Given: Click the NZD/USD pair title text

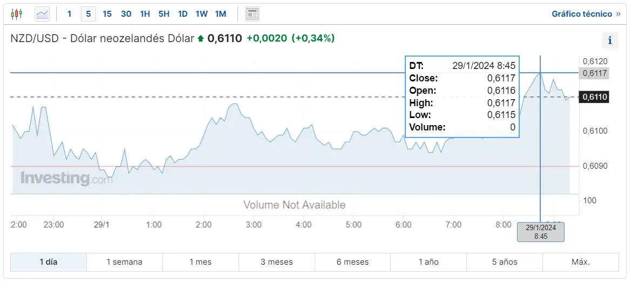Looking at the screenshot, I should (x=103, y=39).
